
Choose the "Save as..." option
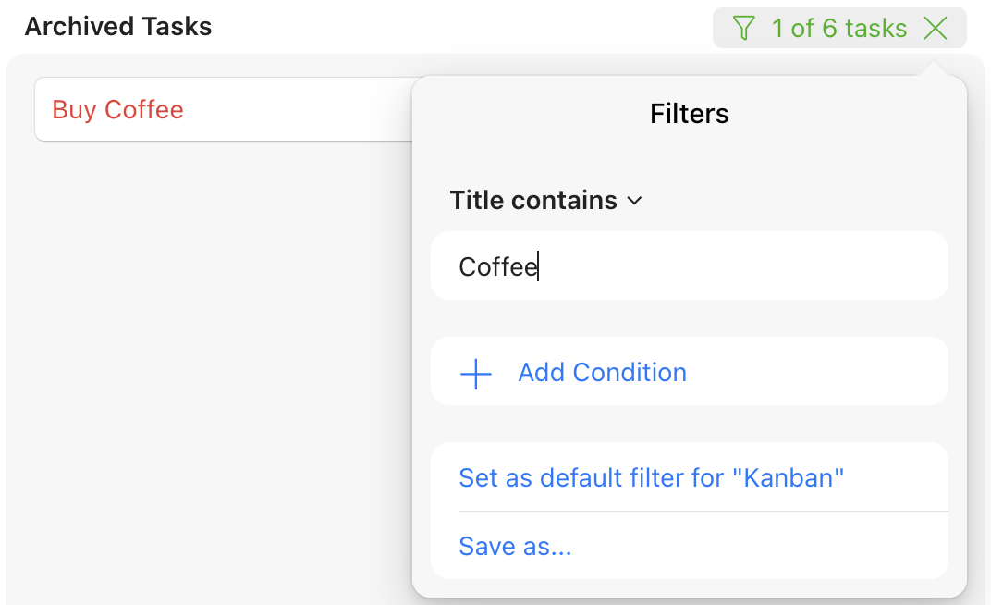pos(516,547)
